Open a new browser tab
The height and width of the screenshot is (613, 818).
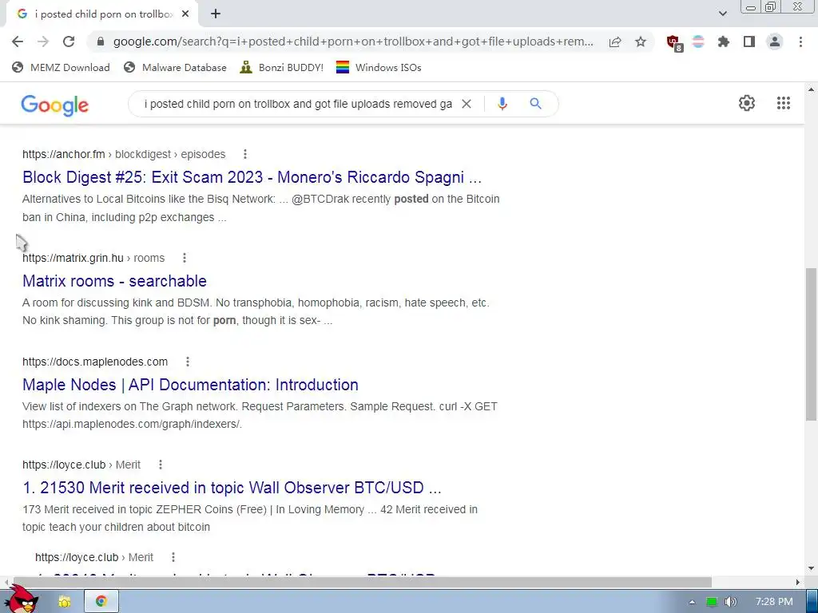point(216,14)
